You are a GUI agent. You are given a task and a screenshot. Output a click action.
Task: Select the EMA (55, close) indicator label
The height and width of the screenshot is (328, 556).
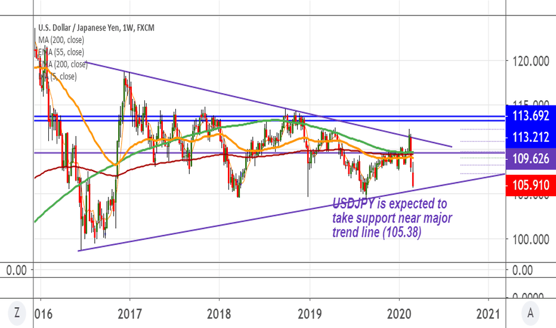click(61, 52)
